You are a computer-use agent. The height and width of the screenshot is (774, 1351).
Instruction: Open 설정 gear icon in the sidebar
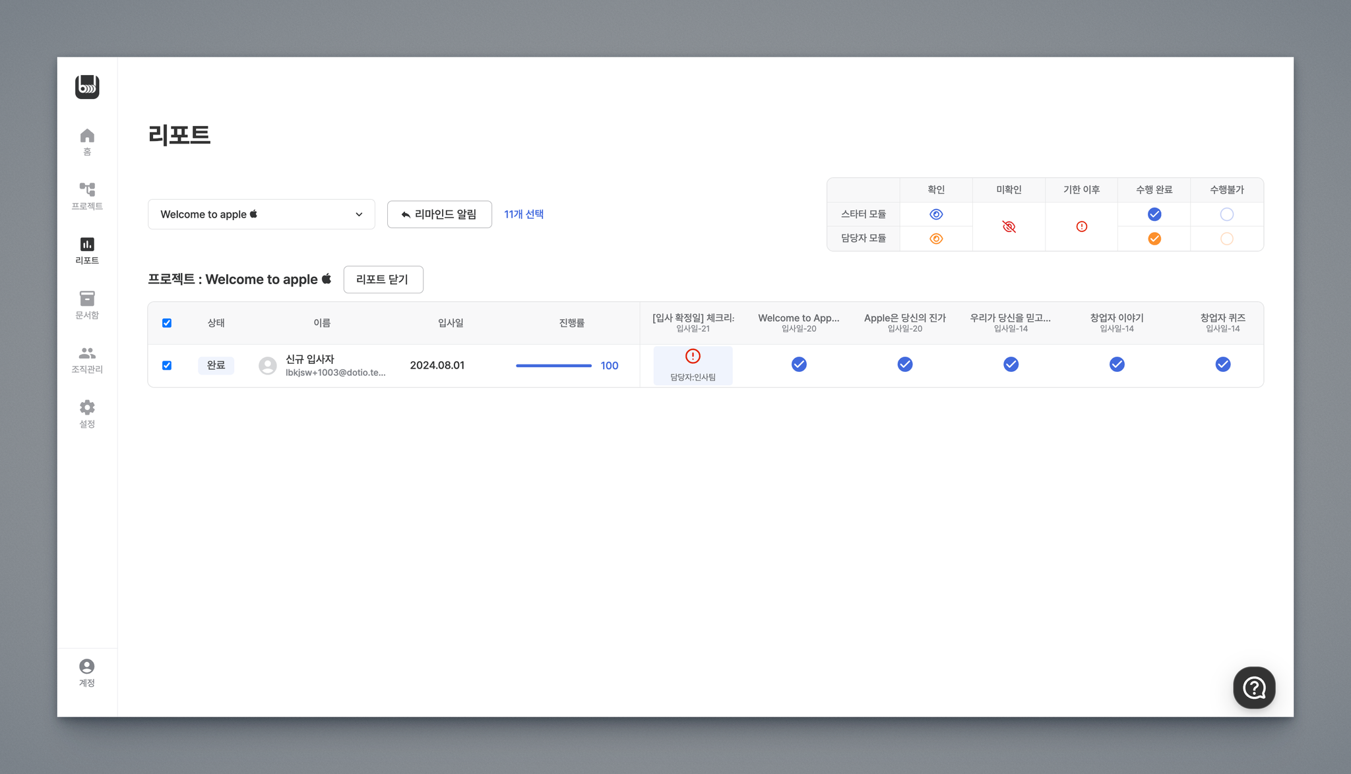click(x=87, y=407)
